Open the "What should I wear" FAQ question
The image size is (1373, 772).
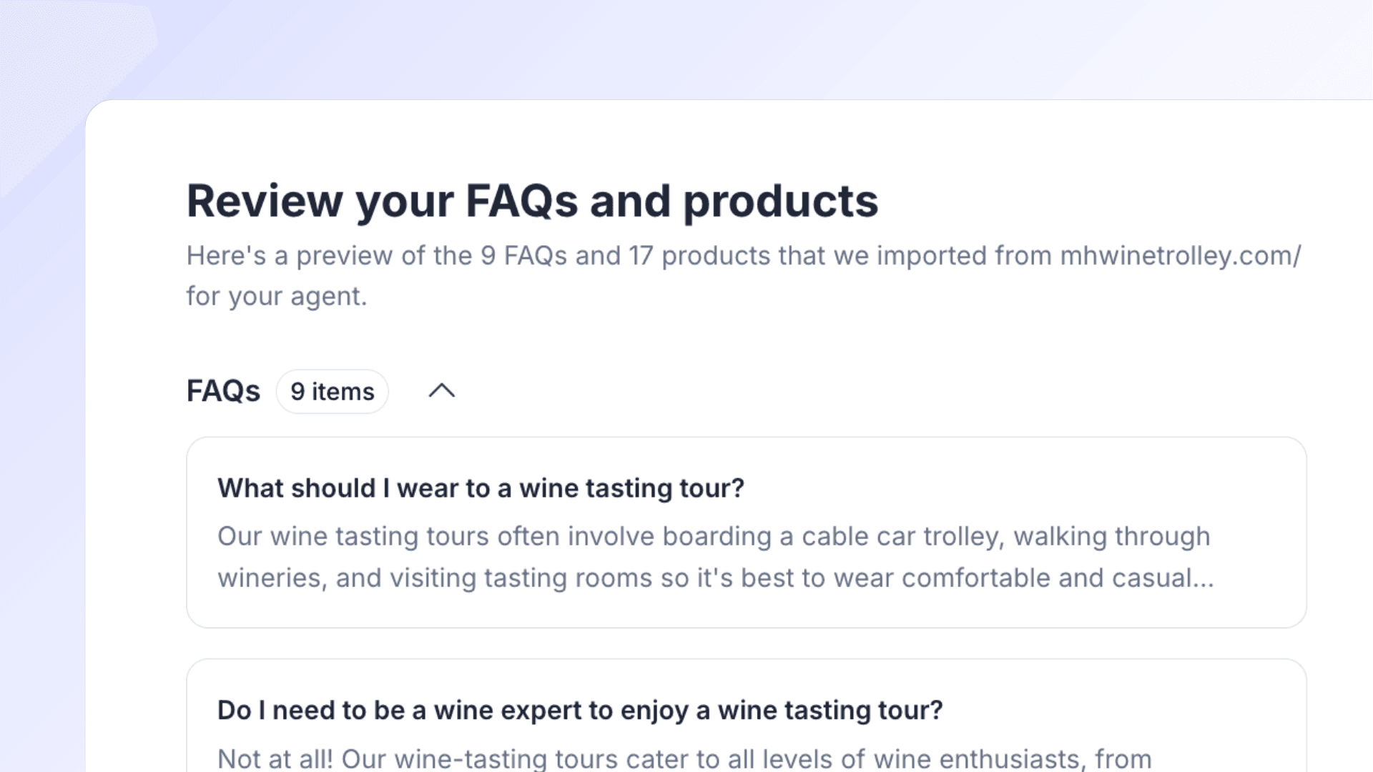[x=481, y=488]
